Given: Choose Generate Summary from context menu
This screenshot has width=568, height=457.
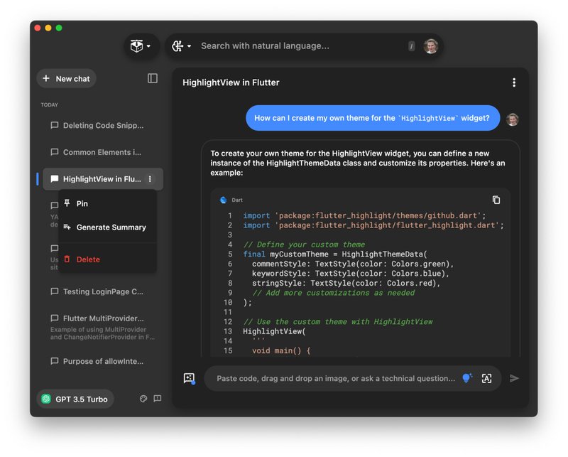Looking at the screenshot, I should pos(108,227).
